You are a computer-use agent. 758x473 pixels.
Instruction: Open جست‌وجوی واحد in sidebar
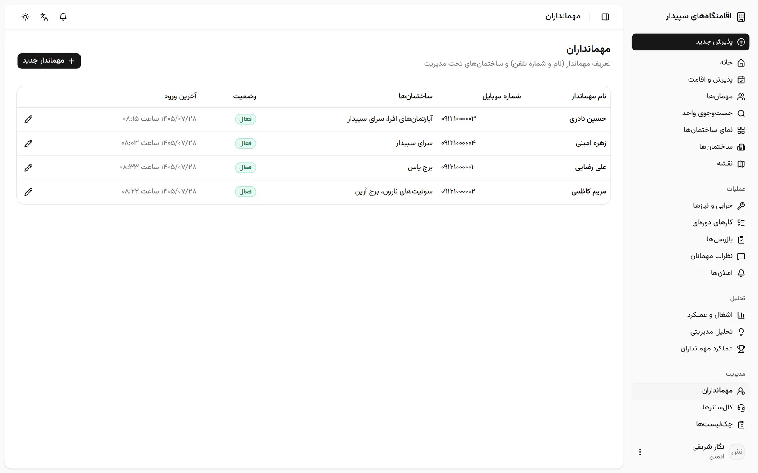(x=690, y=113)
